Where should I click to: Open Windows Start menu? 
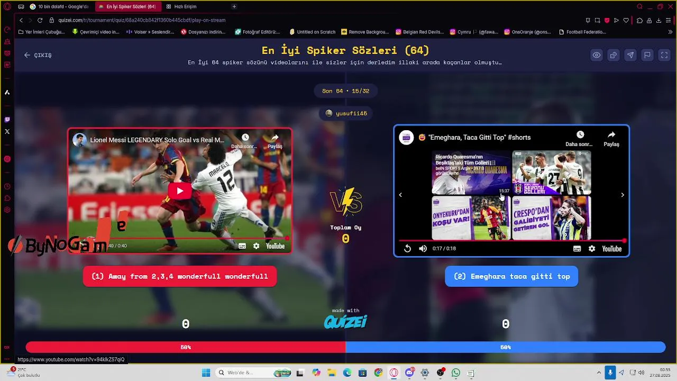(206, 373)
